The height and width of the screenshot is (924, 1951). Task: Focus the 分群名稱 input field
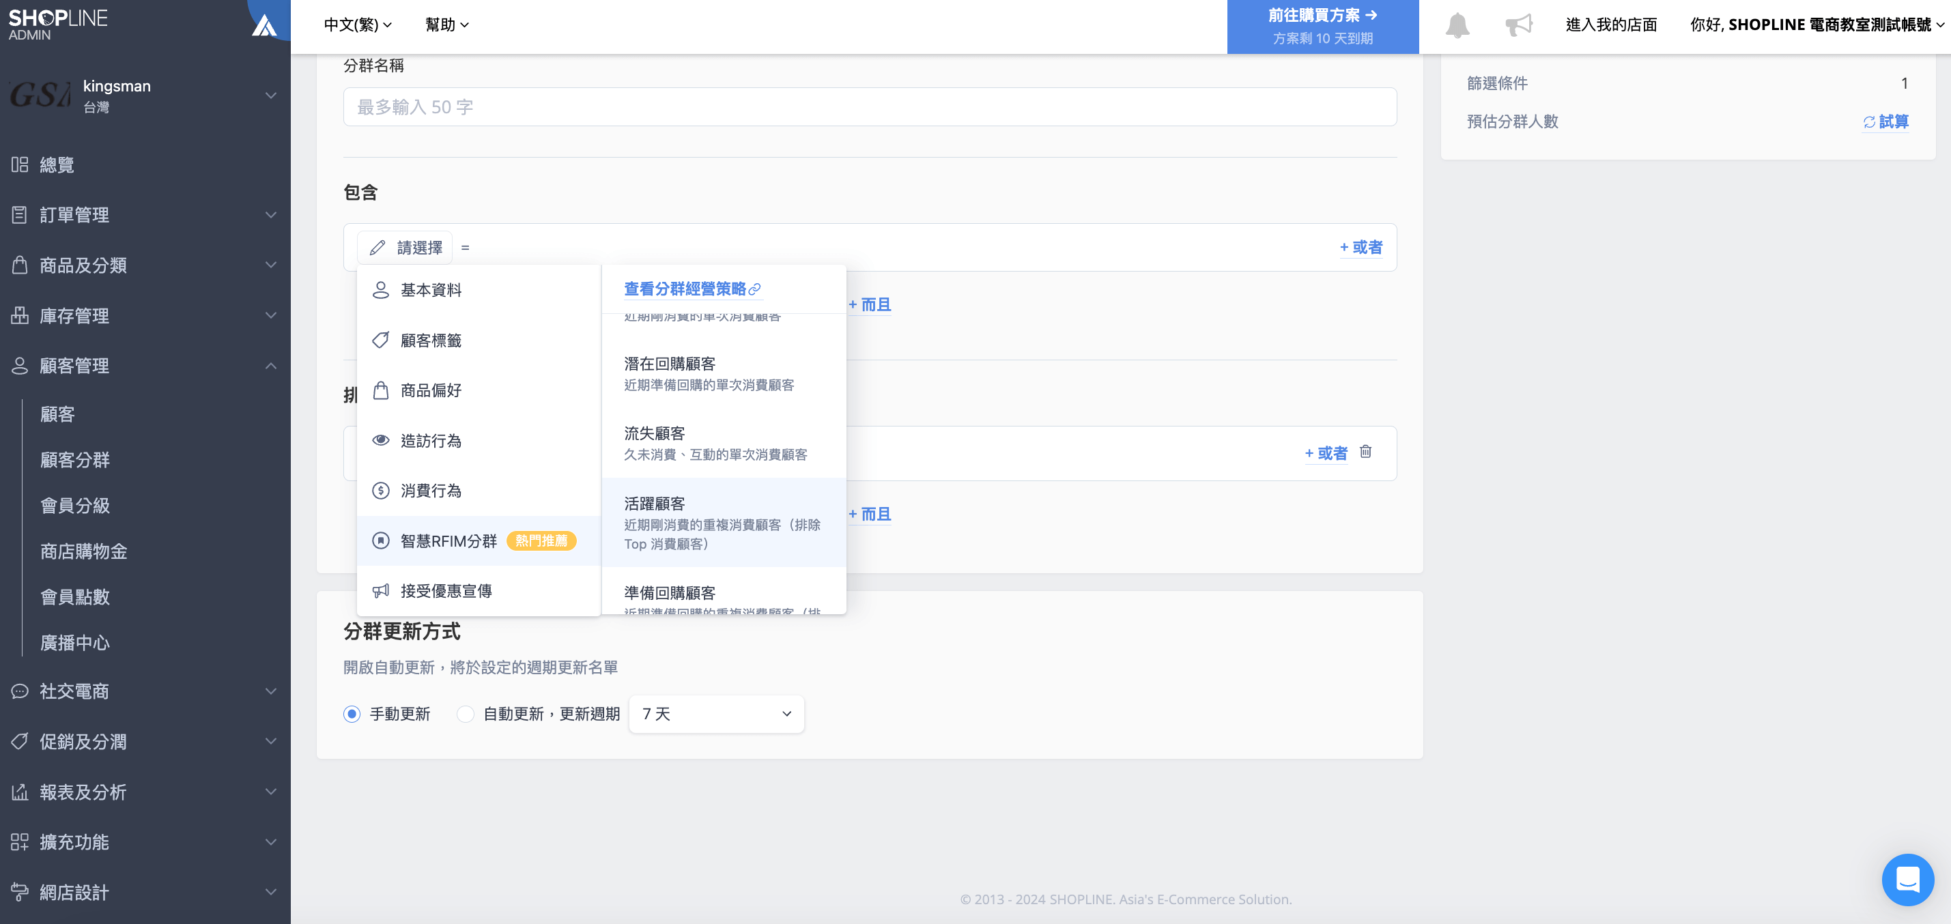[870, 106]
